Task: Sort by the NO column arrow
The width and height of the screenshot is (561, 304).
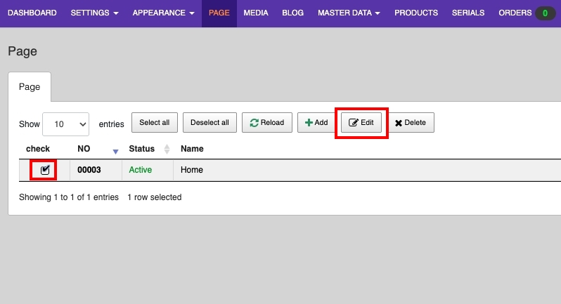Action: 116,150
